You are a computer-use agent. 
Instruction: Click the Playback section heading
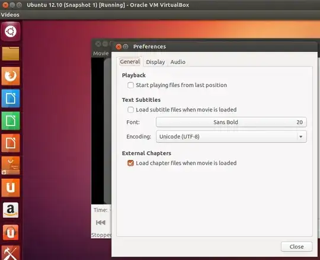(134, 75)
